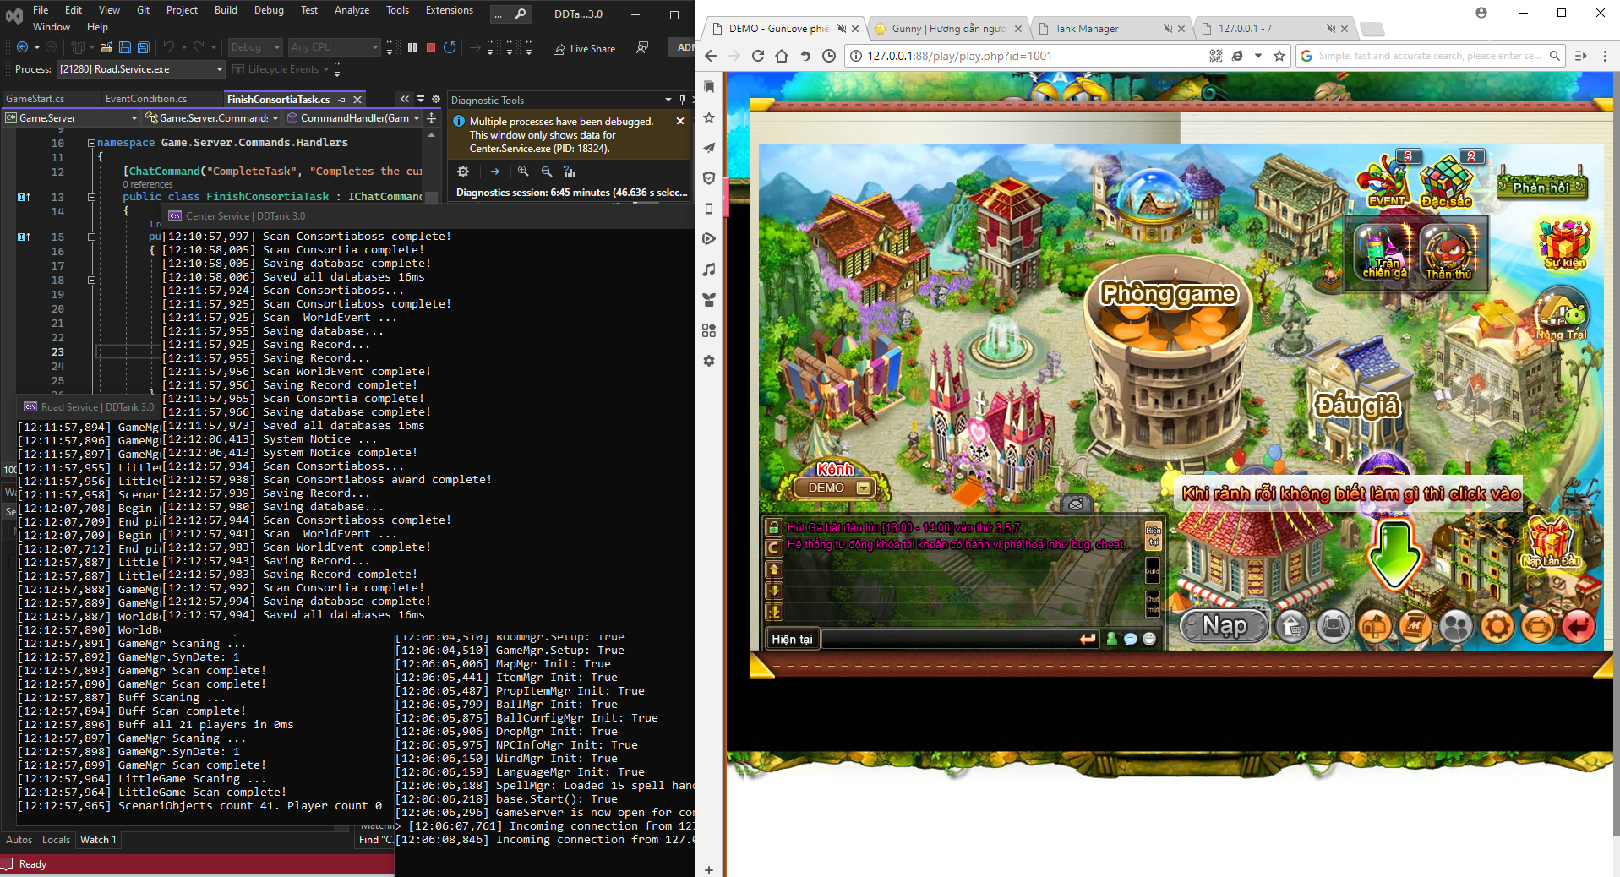Collapse the namespace block at line 10
Image resolution: width=1620 pixels, height=877 pixels.
pyautogui.click(x=91, y=144)
